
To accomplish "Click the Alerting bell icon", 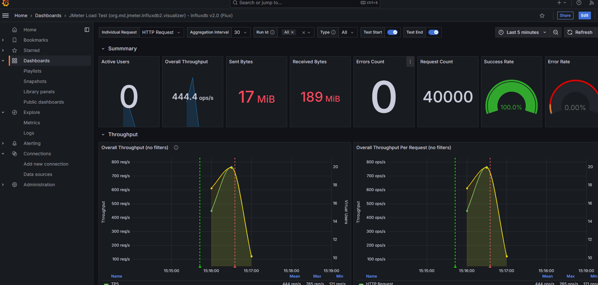I will pos(15,143).
